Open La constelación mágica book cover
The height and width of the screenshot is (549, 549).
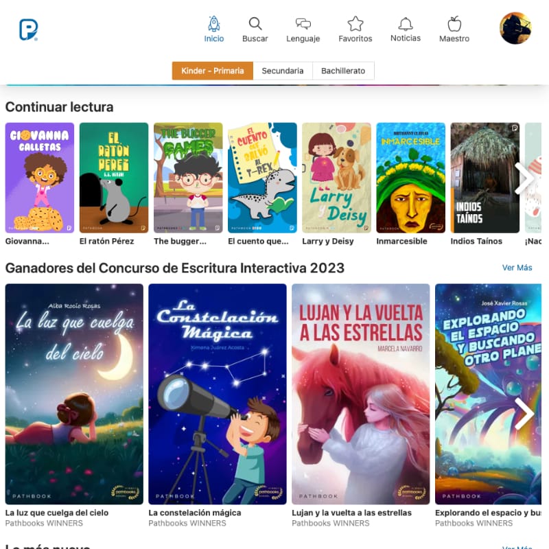click(x=218, y=394)
